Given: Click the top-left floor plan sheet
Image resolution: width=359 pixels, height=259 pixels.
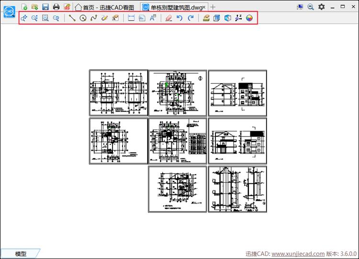Looking at the screenshot, I should point(119,93).
